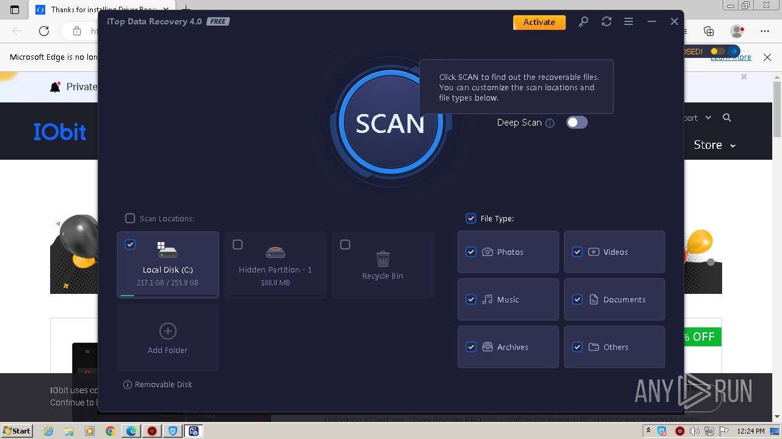Click the Learn more link in Edge

coord(731,57)
